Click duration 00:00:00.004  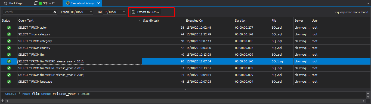[x=244, y=82]
